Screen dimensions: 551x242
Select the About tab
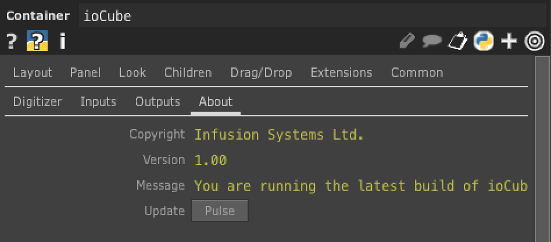[x=216, y=102]
